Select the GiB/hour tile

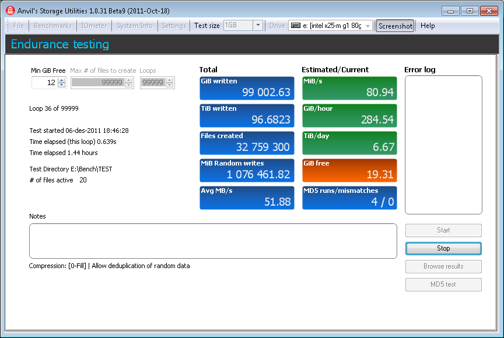pos(349,115)
